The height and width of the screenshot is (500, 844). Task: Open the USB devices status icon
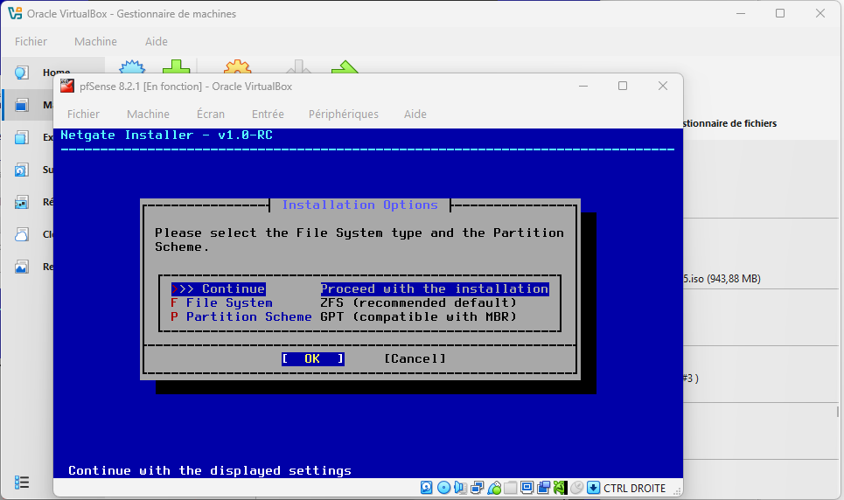coord(494,488)
